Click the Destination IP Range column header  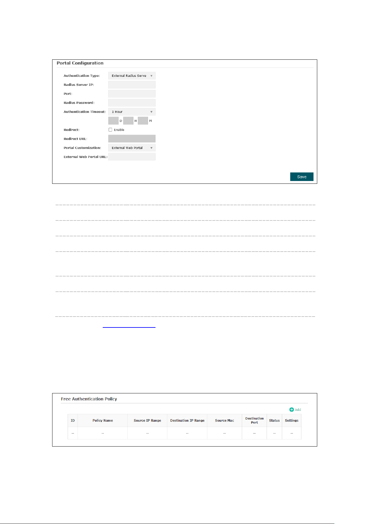coord(187,420)
